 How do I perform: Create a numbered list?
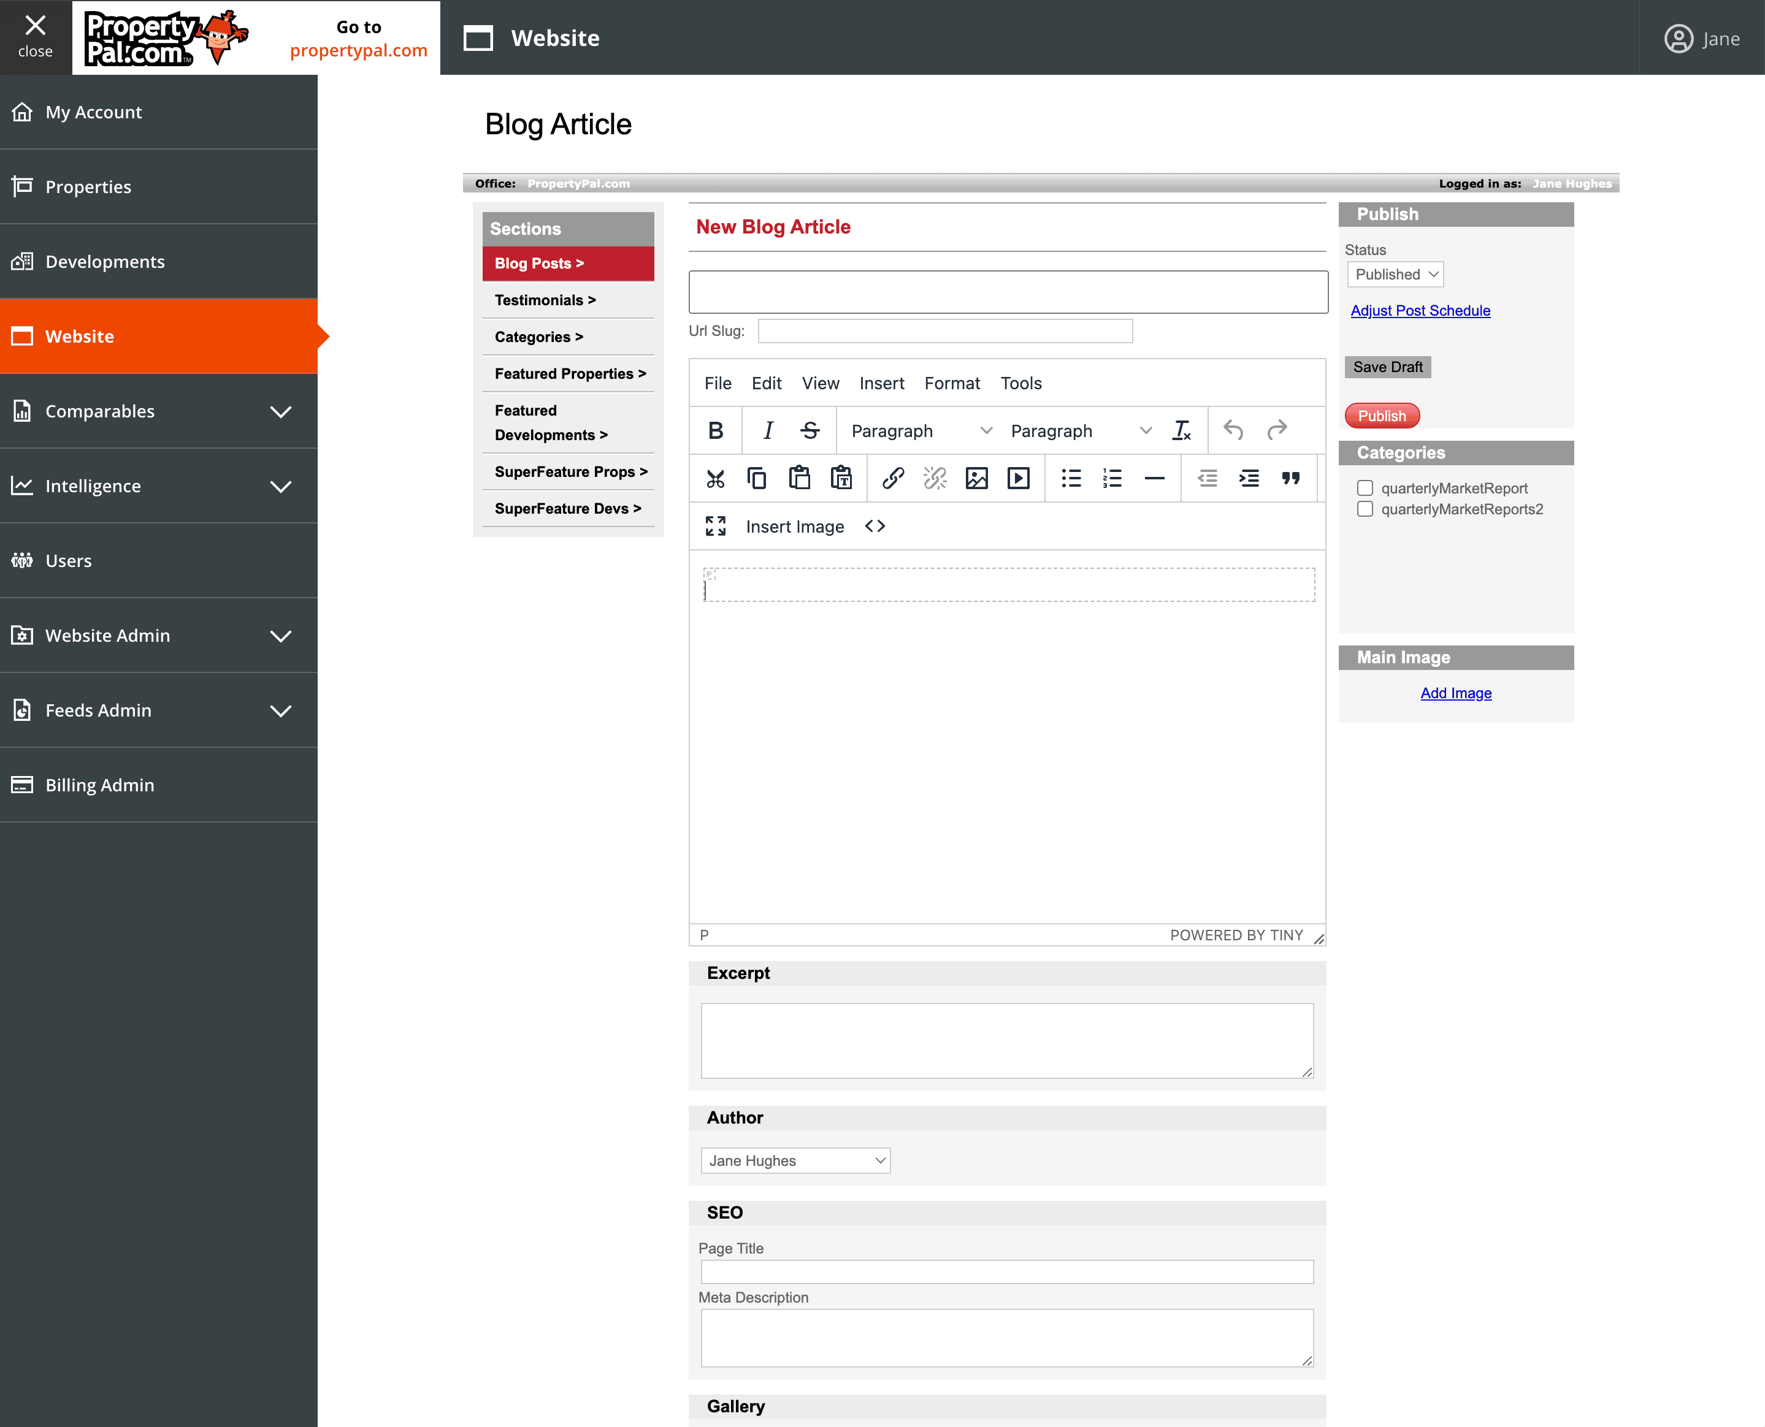coord(1113,478)
